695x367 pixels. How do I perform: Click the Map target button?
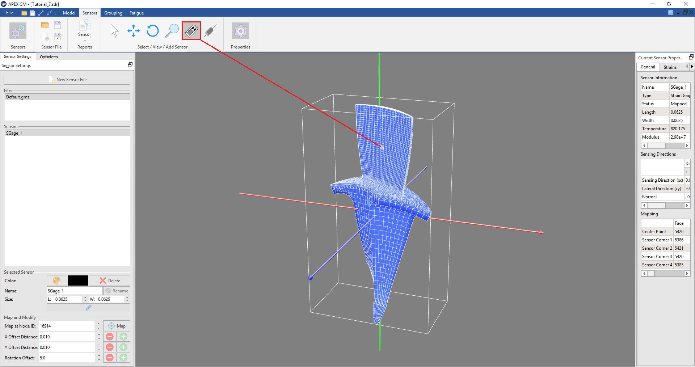(117, 326)
